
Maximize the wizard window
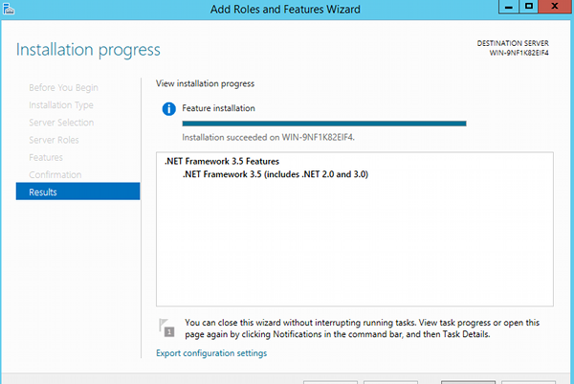529,7
